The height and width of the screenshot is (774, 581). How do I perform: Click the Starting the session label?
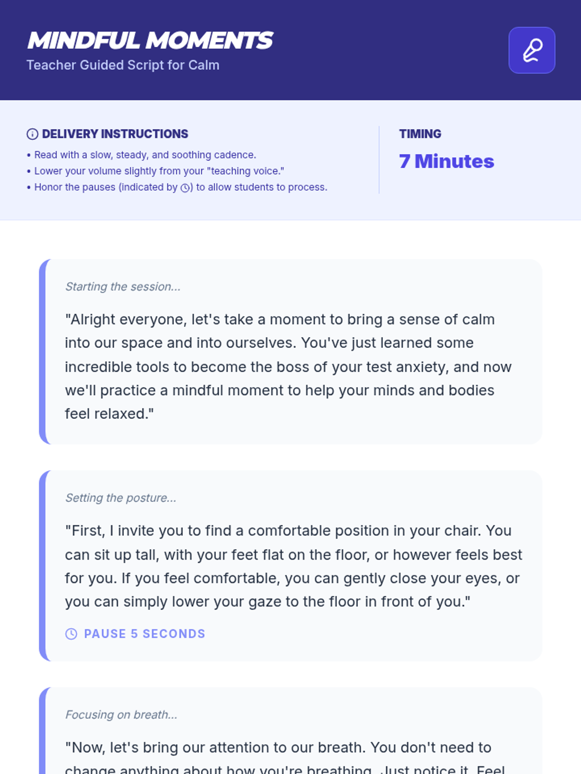(x=123, y=287)
